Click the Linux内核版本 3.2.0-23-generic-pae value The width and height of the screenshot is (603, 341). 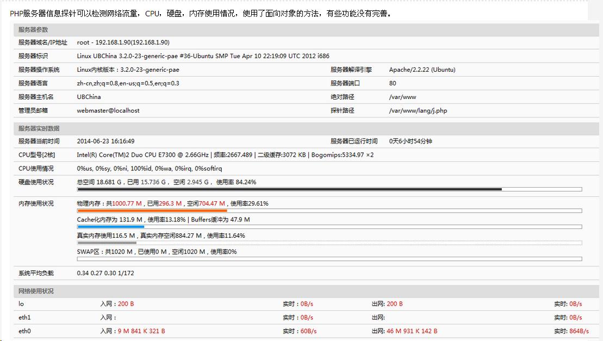[128, 70]
